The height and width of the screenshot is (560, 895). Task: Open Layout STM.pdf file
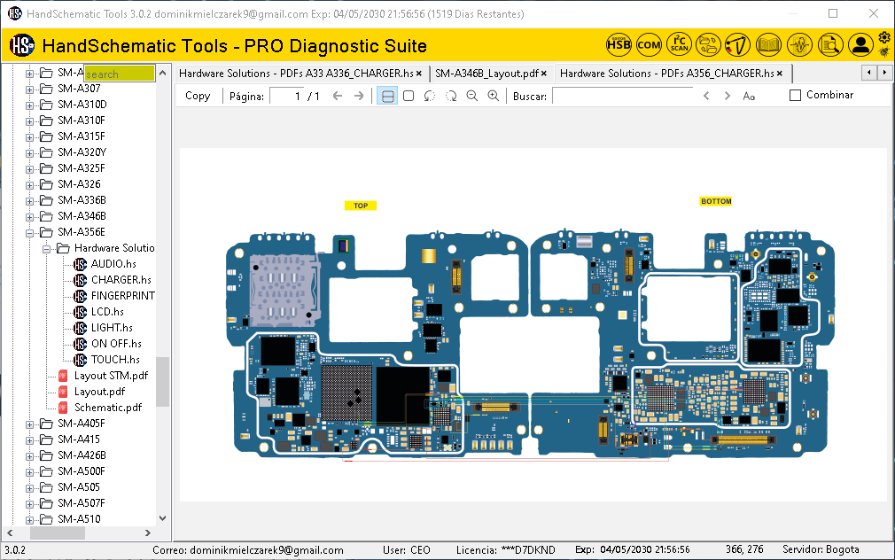point(111,376)
